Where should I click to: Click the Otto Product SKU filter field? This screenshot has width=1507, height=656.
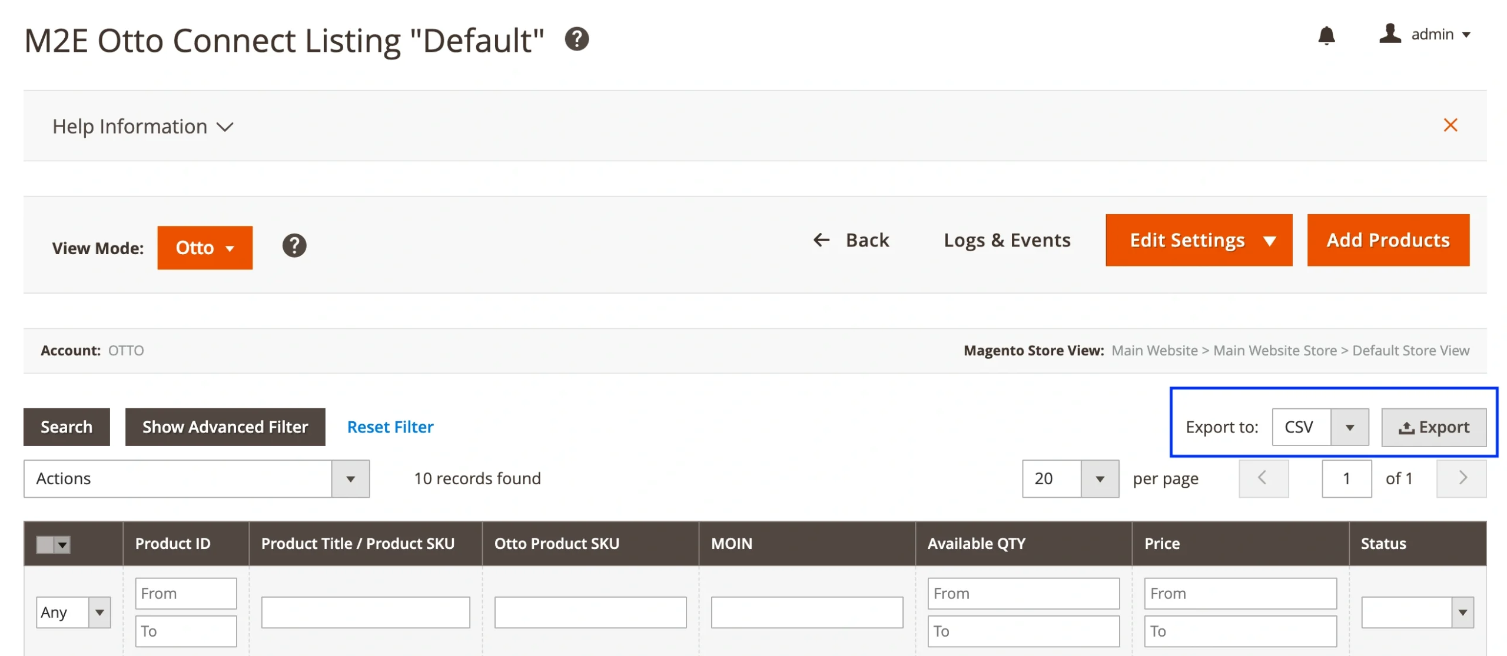point(590,612)
